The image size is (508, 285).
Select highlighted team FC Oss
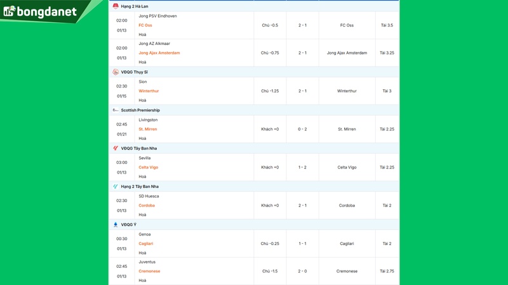coord(145,25)
